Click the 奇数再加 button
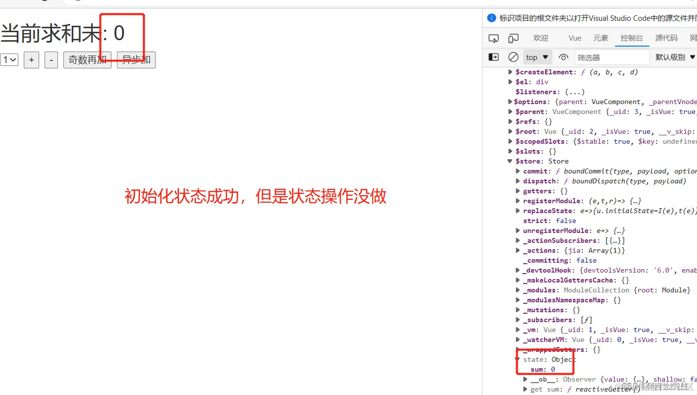Image resolution: width=697 pixels, height=395 pixels. [x=87, y=60]
